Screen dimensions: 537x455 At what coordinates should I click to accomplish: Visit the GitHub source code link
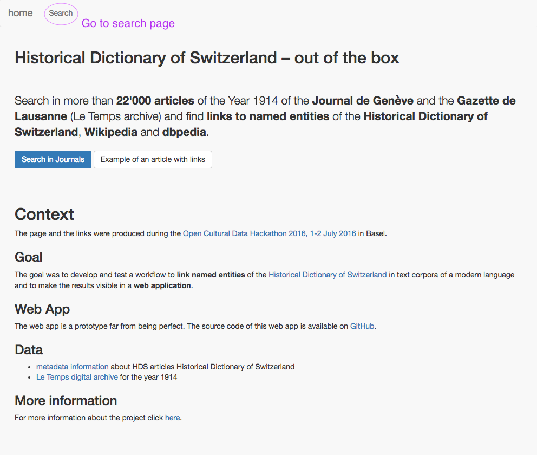point(362,326)
